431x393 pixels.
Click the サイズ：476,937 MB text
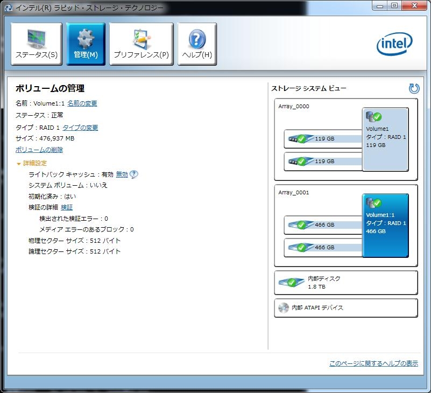(45, 138)
